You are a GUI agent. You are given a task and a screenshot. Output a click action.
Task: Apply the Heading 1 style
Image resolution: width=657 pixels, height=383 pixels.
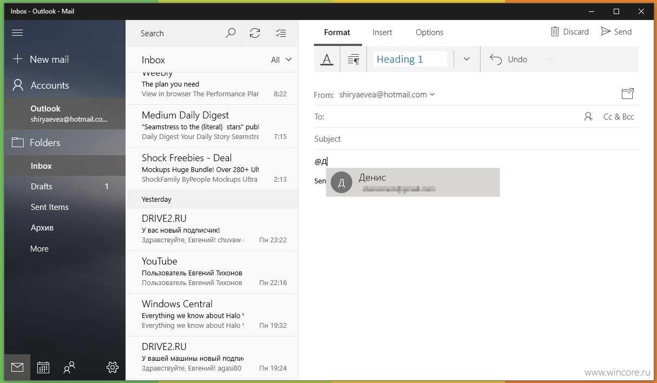(410, 60)
